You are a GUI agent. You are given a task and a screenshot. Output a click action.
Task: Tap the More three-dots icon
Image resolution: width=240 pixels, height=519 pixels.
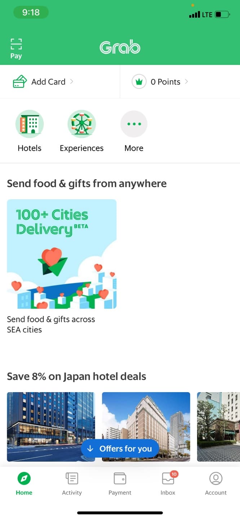[134, 124]
